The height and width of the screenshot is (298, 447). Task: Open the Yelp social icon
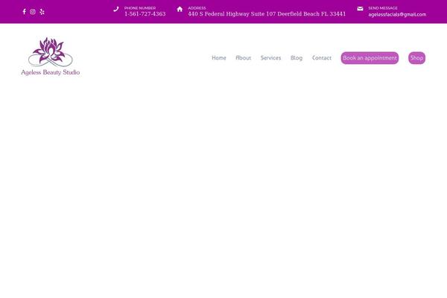(x=42, y=11)
